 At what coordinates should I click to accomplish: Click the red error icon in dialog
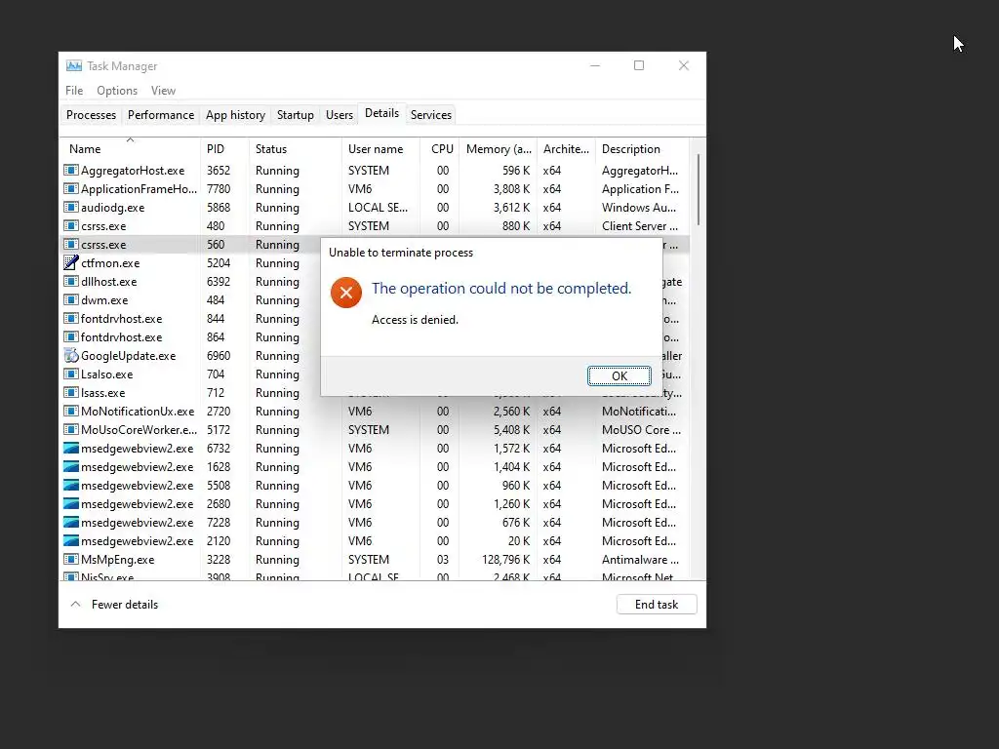(x=346, y=293)
